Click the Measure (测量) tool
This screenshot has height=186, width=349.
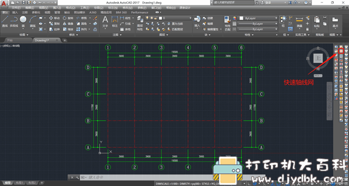click(299, 22)
